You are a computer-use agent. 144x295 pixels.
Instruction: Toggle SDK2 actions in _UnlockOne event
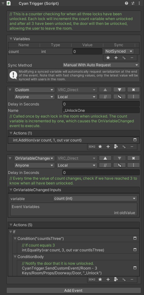click(92, 147)
